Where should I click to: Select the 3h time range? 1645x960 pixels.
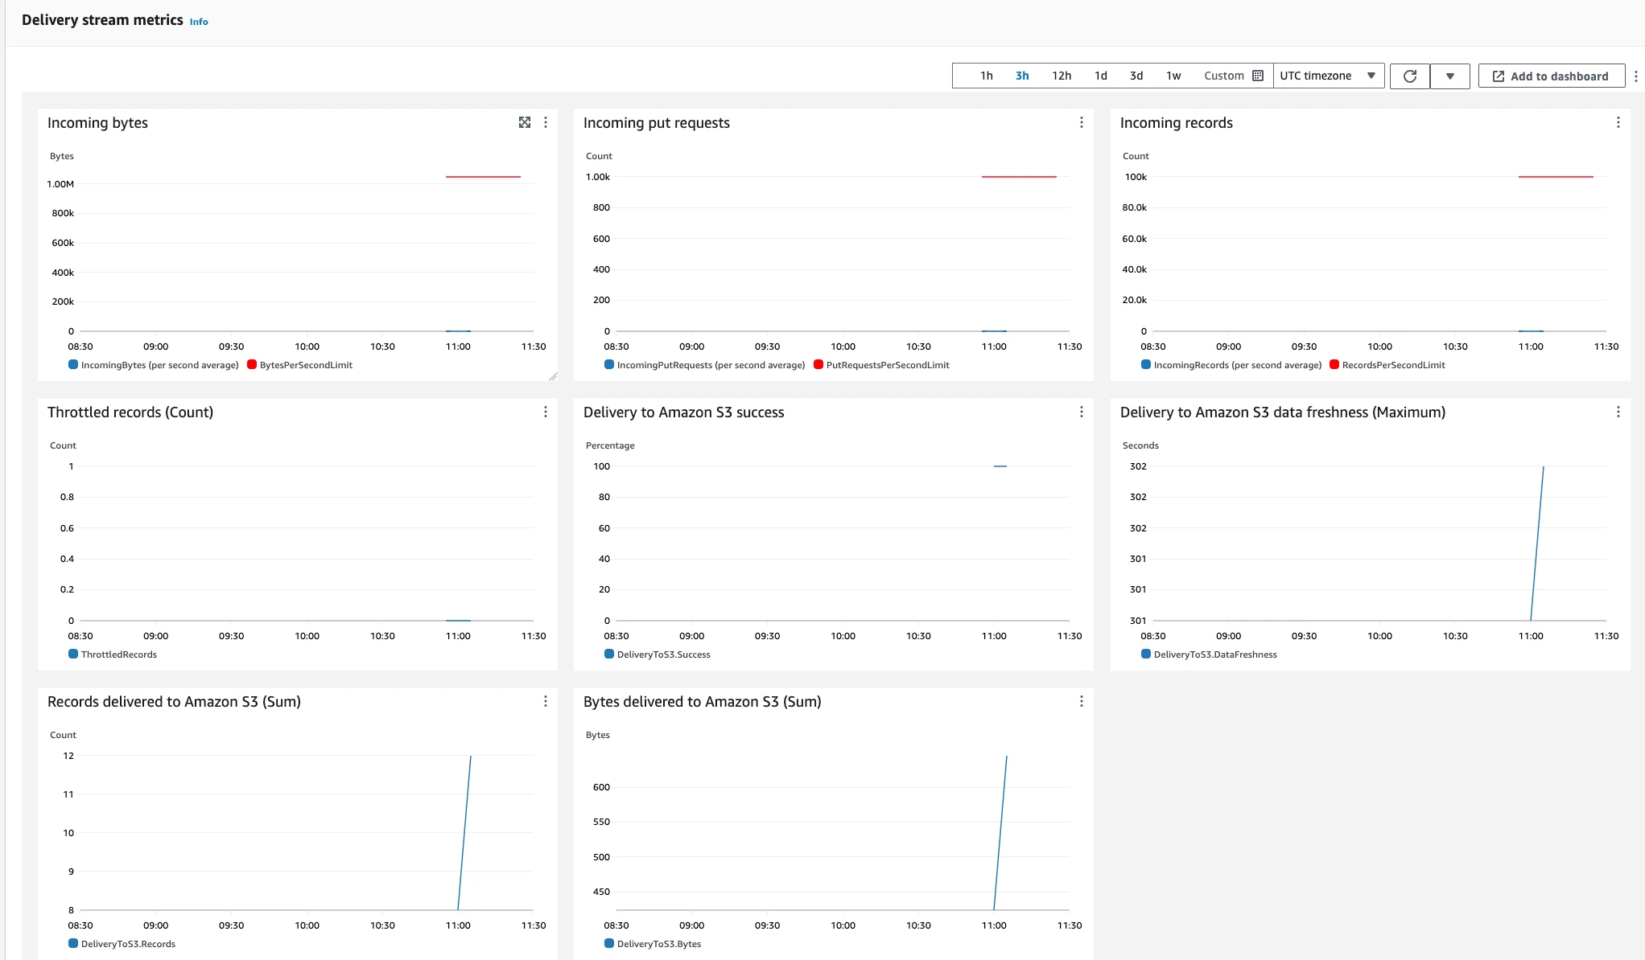[1022, 76]
